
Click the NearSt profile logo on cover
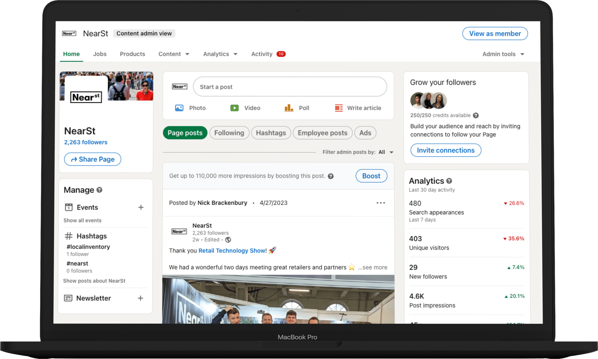[x=86, y=97]
